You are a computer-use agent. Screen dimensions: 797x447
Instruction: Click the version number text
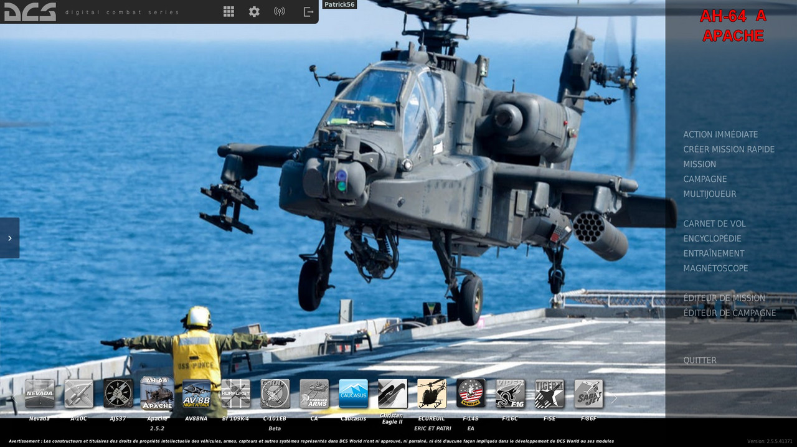tap(770, 441)
